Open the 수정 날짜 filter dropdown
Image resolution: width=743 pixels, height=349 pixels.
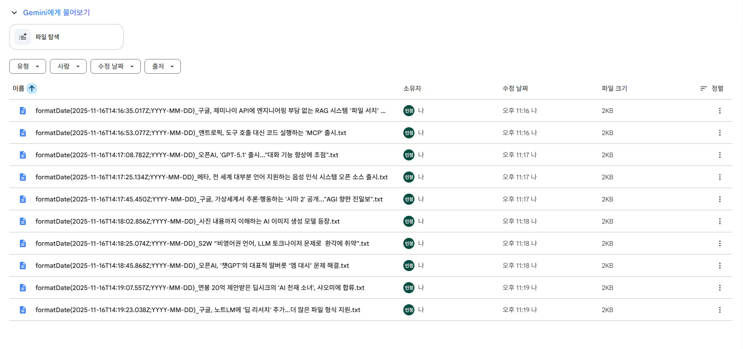coord(115,66)
